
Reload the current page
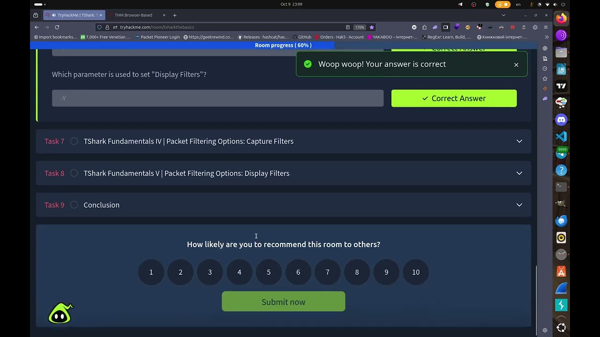(57, 27)
